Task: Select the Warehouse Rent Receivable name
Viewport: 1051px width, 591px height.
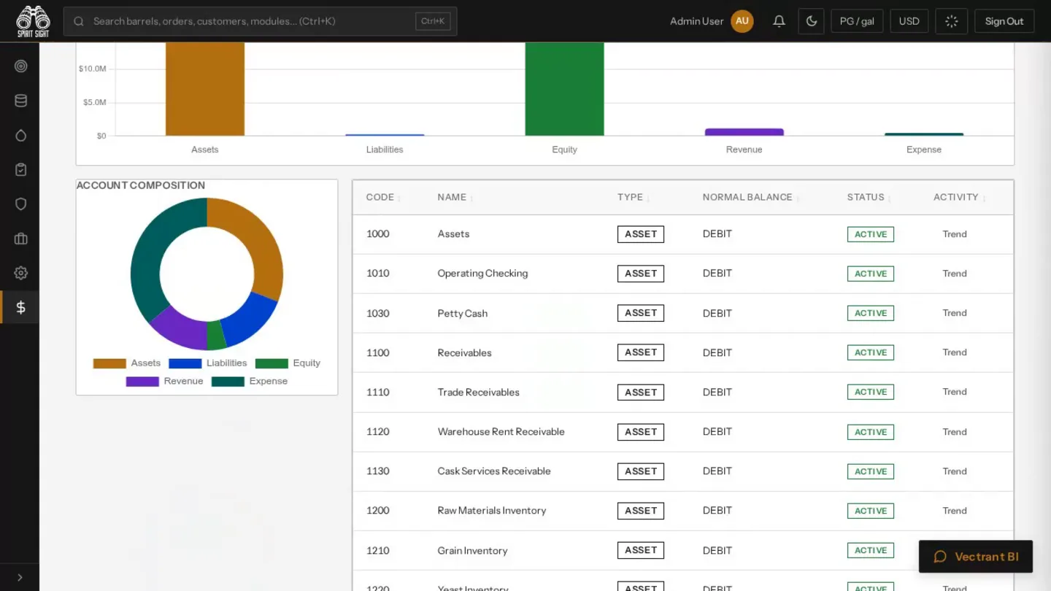Action: coord(501,432)
